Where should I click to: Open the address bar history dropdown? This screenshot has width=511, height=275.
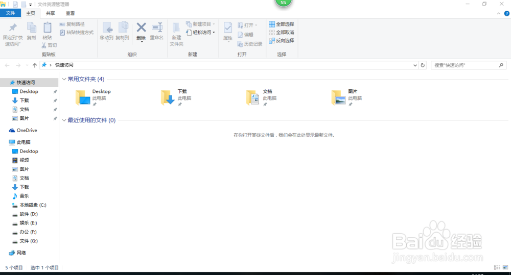point(415,65)
